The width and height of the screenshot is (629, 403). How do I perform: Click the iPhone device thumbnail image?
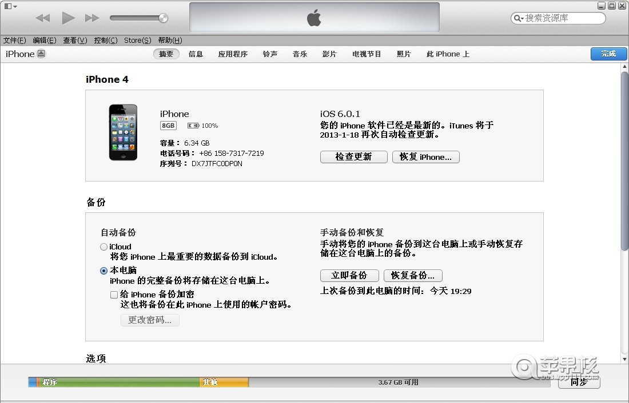point(123,132)
